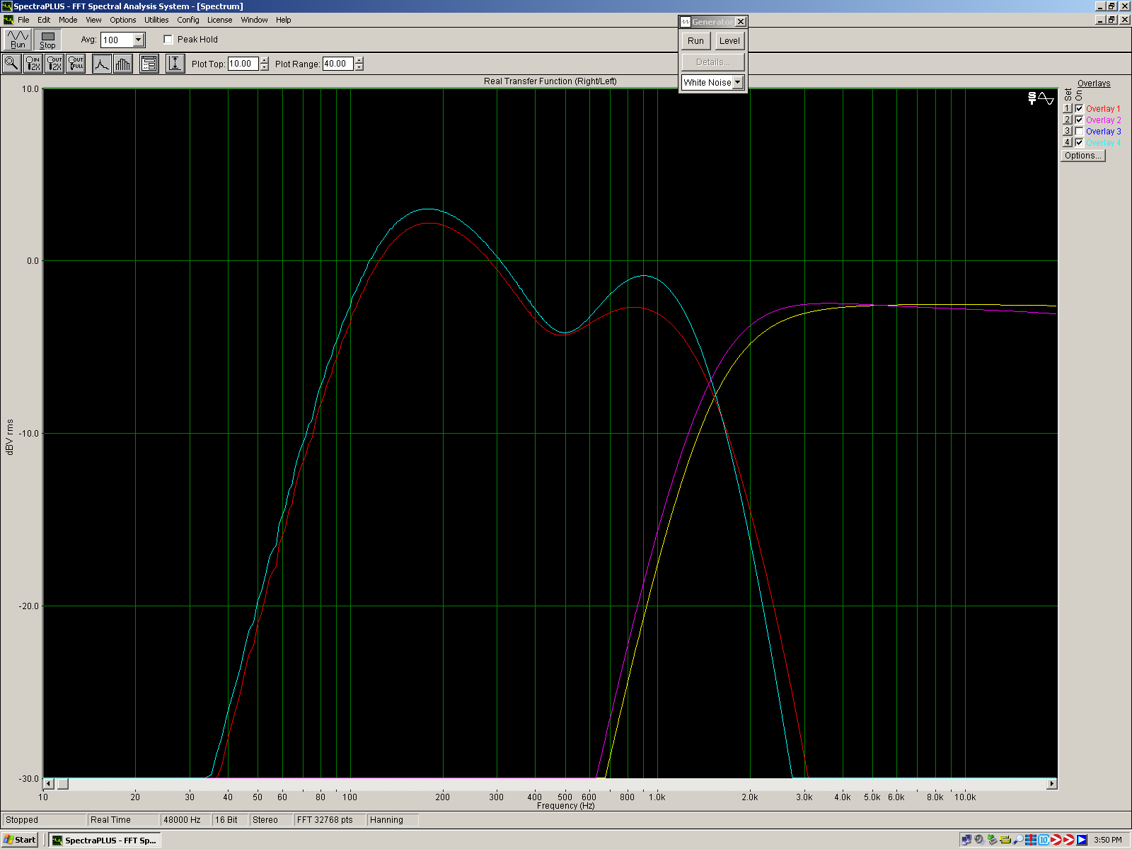The image size is (1132, 849).
Task: Click the frequency scrollbar right arrow
Action: [x=1051, y=783]
